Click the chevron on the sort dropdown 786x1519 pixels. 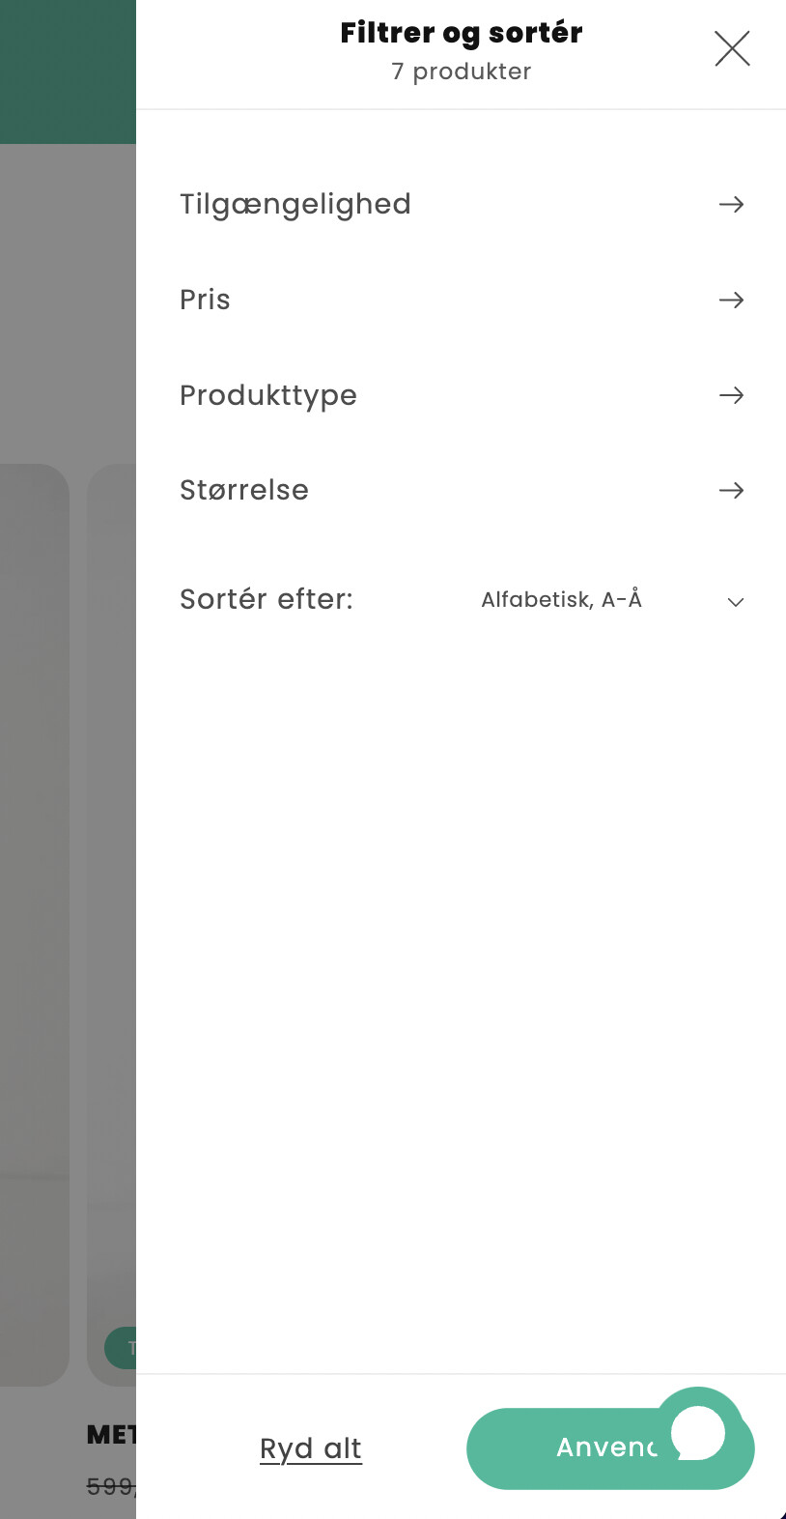[x=735, y=602]
